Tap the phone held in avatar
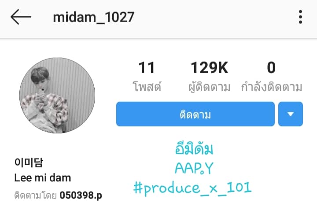Image resolution: width=317 pixels, height=207 pixels. point(43,89)
